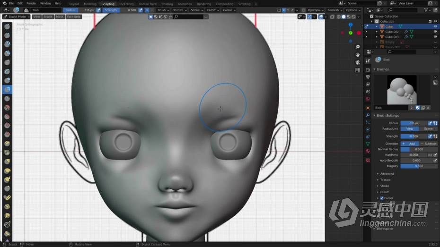Select the Scrape brush tool
The width and height of the screenshot is (440, 247).
(x=7, y=135)
